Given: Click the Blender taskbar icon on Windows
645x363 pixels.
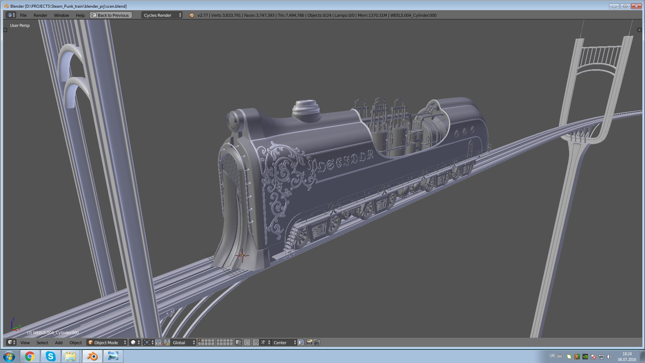Looking at the screenshot, I should pyautogui.click(x=92, y=356).
